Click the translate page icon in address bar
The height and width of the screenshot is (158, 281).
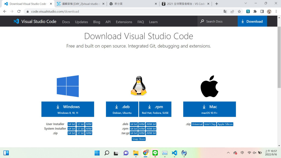225,12
